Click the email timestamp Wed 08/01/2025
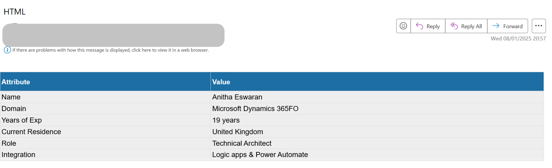 pos(518,39)
